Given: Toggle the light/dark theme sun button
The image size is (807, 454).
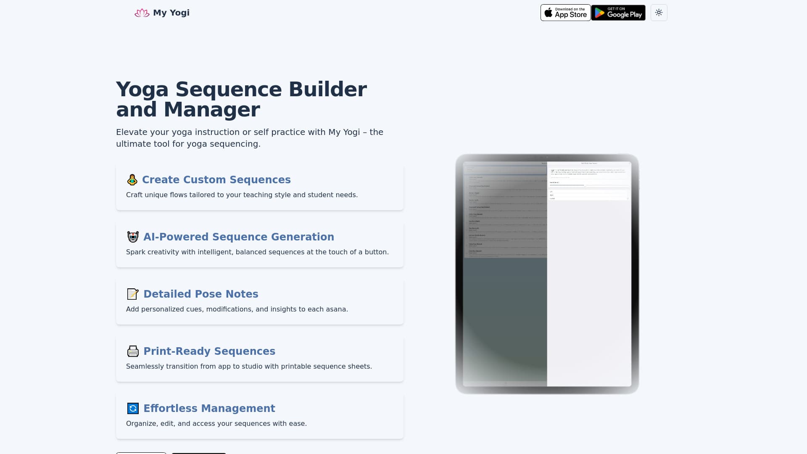Looking at the screenshot, I should pos(659,13).
